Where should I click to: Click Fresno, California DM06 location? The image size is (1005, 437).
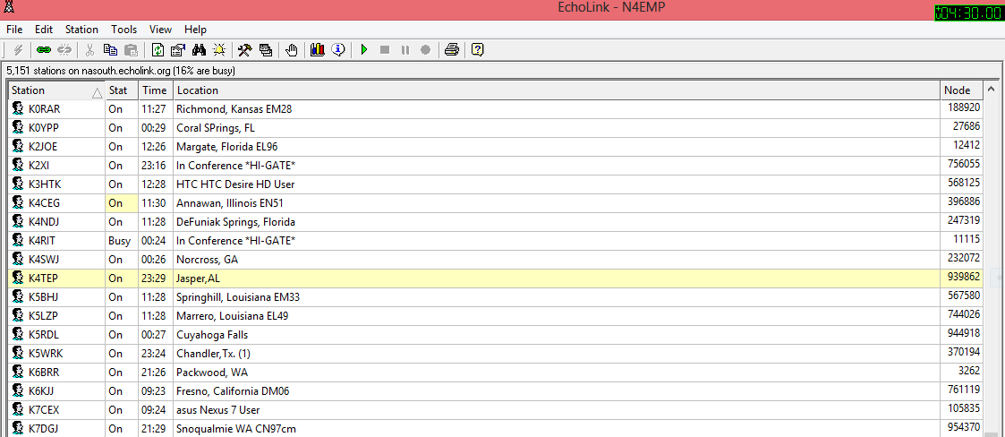(233, 390)
